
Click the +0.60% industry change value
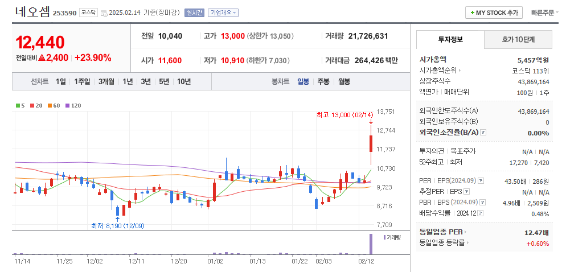pos(538,244)
